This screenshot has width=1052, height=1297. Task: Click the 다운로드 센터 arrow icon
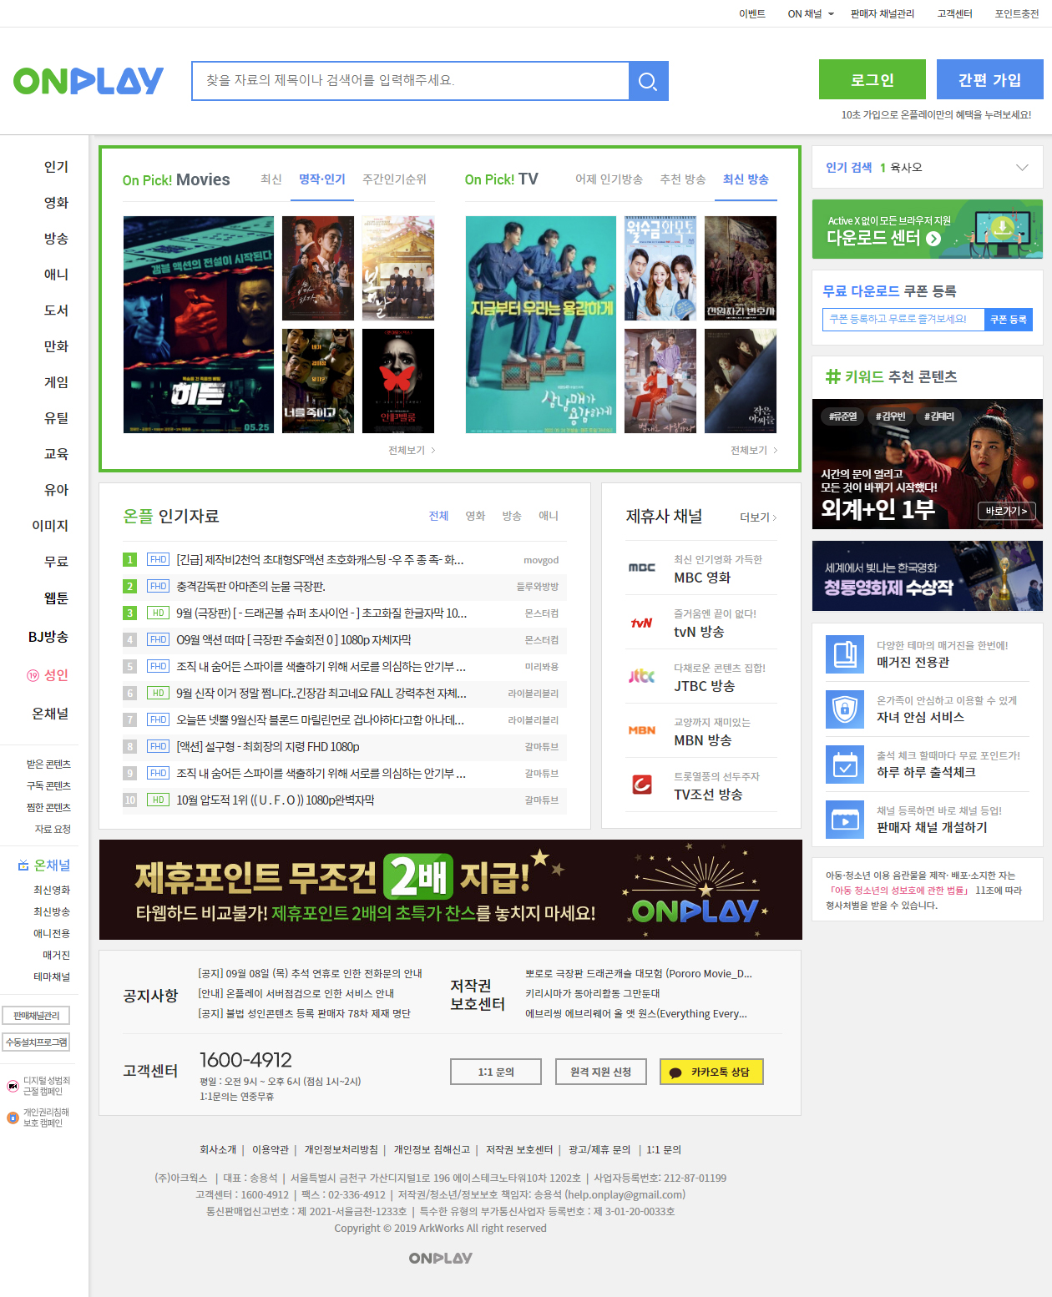[933, 239]
